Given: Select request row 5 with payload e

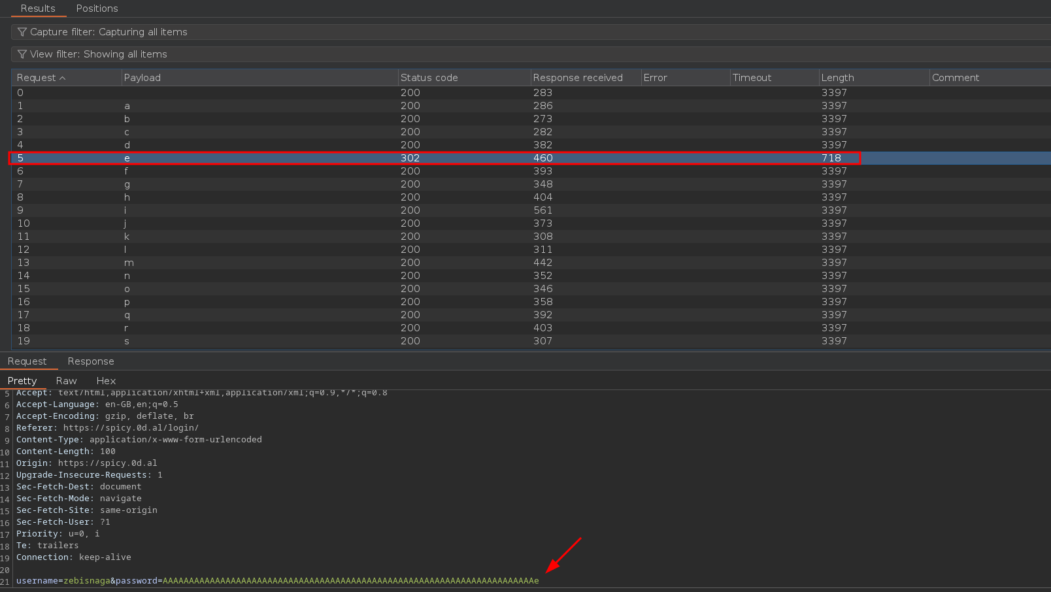Looking at the screenshot, I should (x=261, y=158).
